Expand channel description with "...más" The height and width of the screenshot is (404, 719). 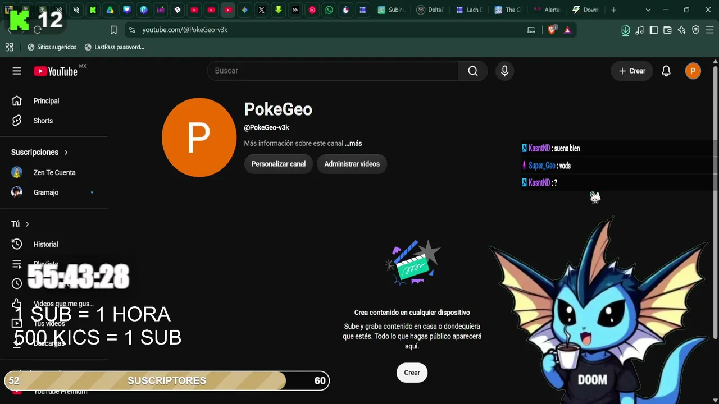click(x=353, y=143)
